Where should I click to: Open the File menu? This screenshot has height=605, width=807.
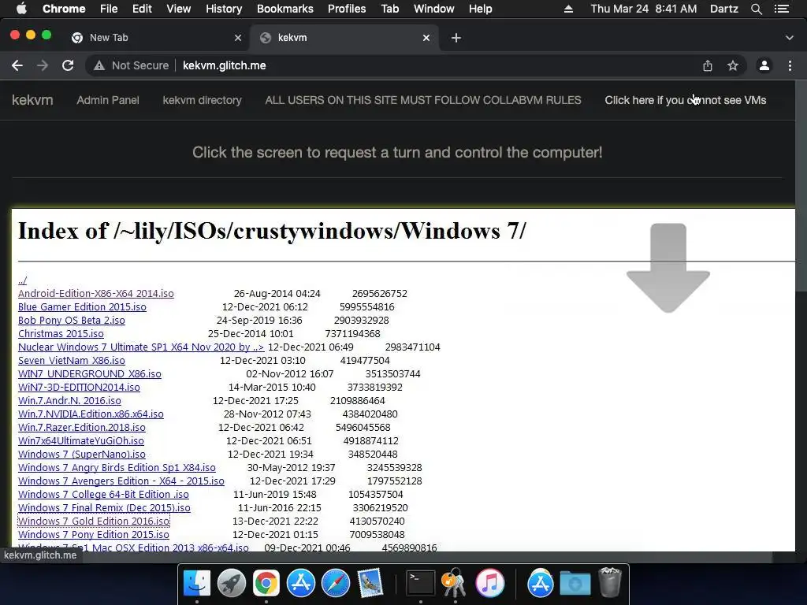tap(109, 9)
